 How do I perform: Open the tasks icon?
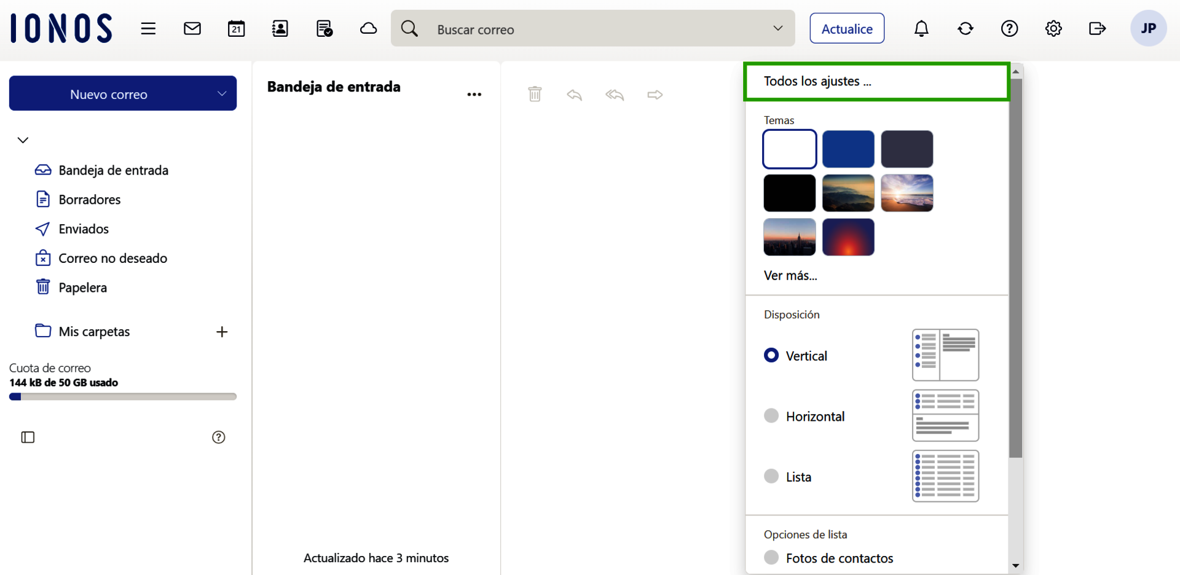pos(324,28)
